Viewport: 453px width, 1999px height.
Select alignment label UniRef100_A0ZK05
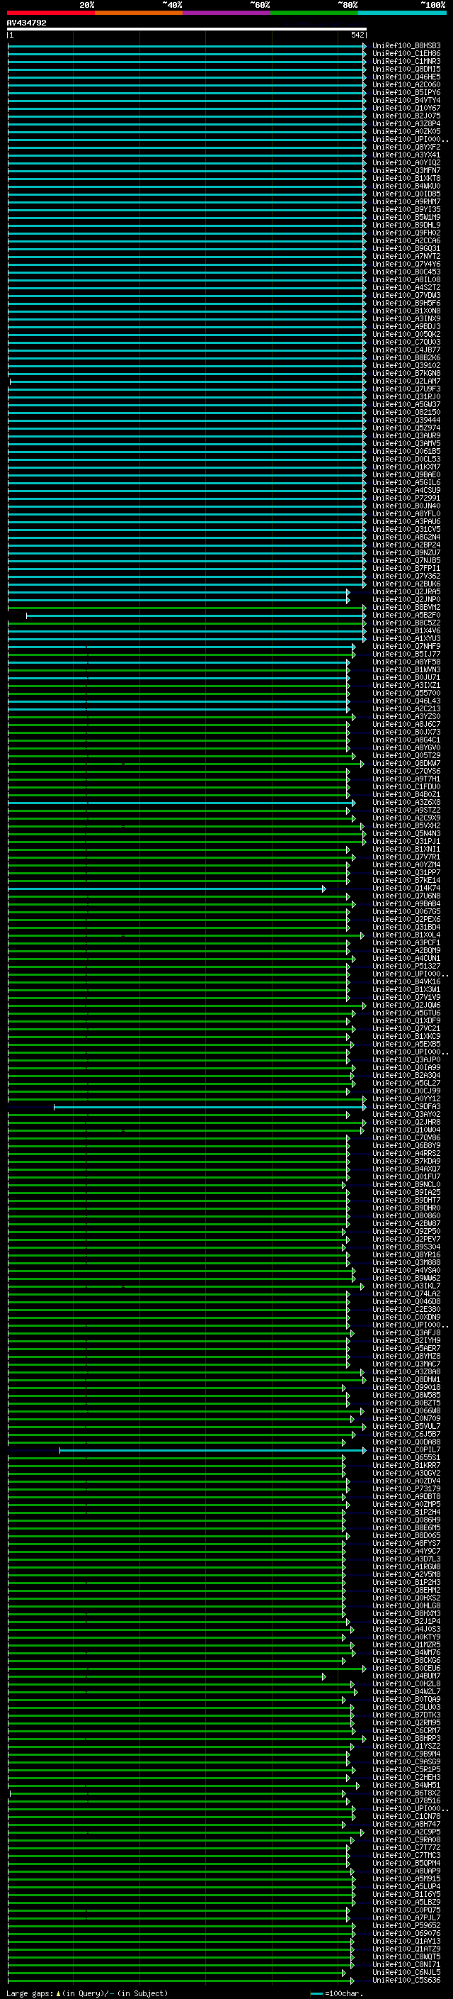tap(406, 131)
